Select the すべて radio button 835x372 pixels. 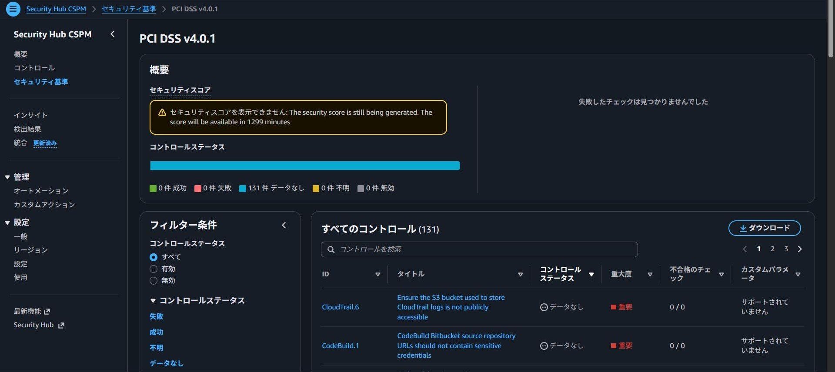[153, 257]
